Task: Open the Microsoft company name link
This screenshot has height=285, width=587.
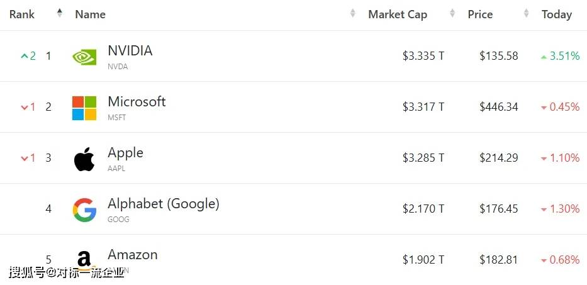Action: pyautogui.click(x=137, y=101)
